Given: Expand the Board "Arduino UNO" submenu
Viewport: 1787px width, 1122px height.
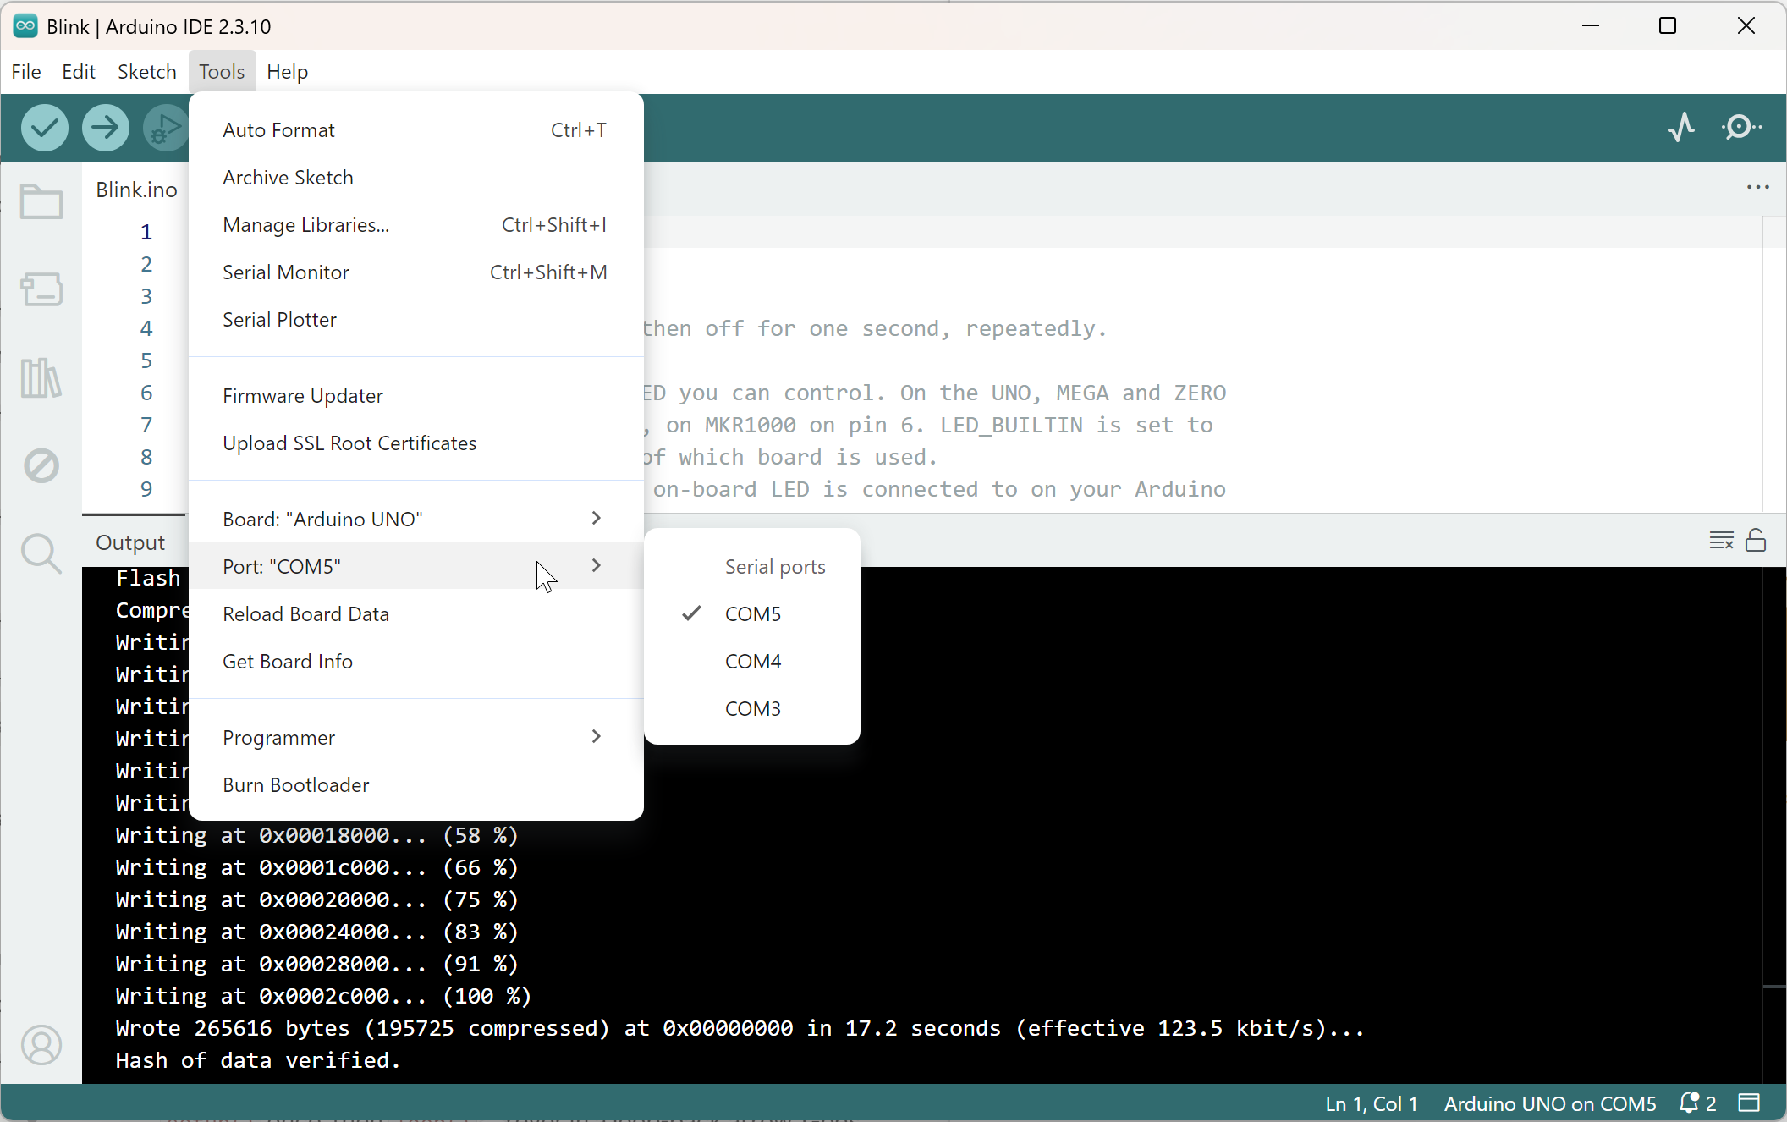Looking at the screenshot, I should pyautogui.click(x=416, y=519).
